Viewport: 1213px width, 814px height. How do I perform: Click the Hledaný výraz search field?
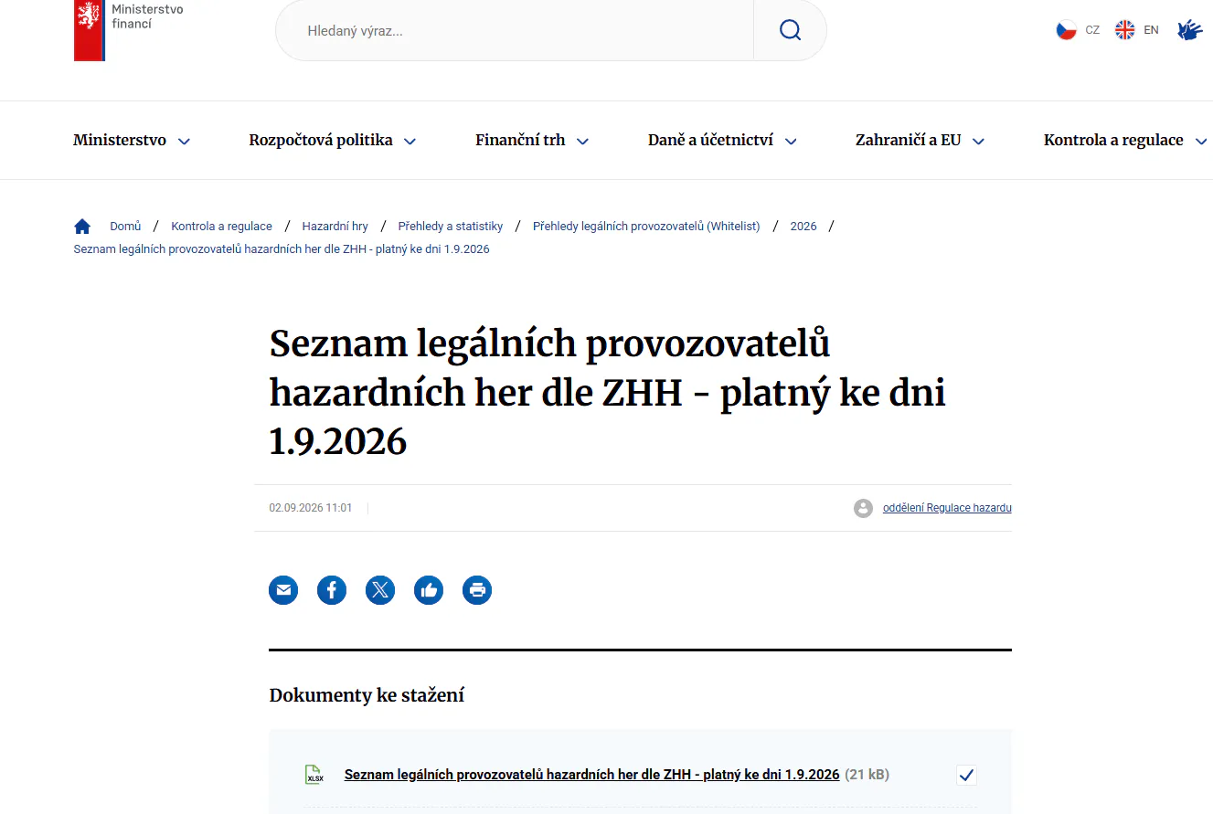[x=515, y=30]
